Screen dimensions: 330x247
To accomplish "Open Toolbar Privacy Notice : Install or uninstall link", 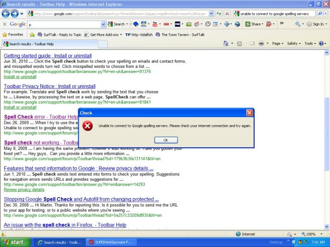I will pos(49,86).
